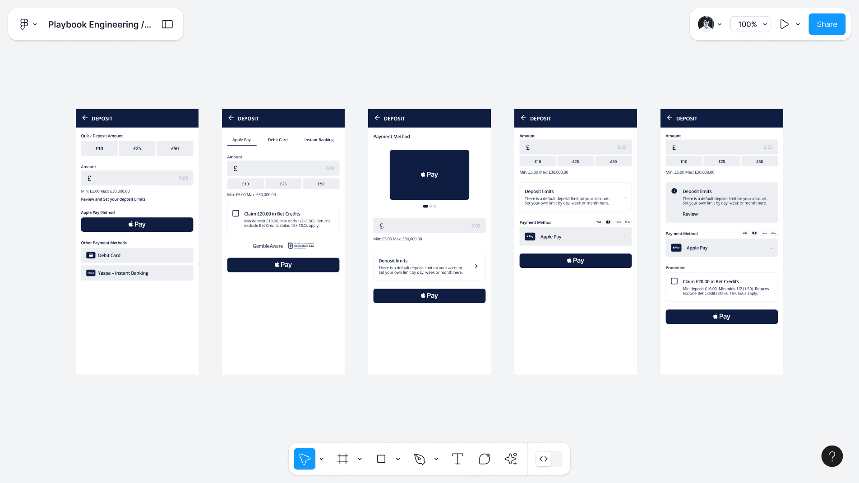
Task: Click the £10 quick deposit in first frame
Action: (99, 148)
